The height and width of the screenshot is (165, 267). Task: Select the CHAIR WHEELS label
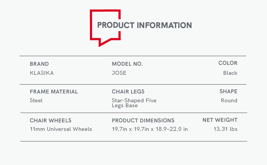pyautogui.click(x=51, y=120)
